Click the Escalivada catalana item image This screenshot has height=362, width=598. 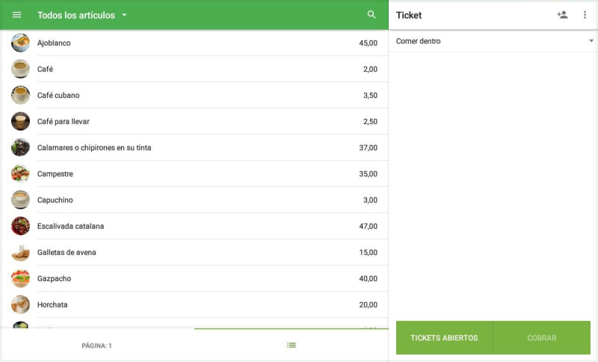point(21,226)
